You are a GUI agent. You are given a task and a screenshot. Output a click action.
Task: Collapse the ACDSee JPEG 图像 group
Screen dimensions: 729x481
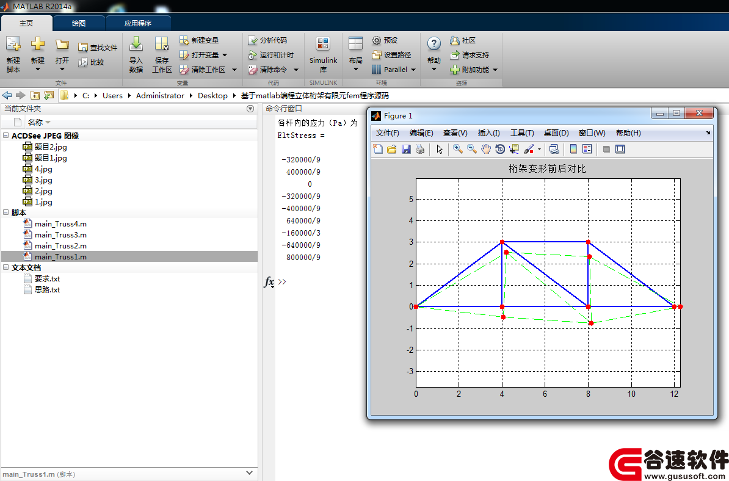5,136
